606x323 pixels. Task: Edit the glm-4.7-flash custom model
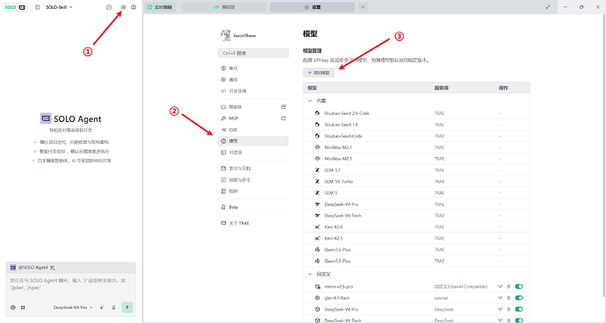pyautogui.click(x=500, y=298)
